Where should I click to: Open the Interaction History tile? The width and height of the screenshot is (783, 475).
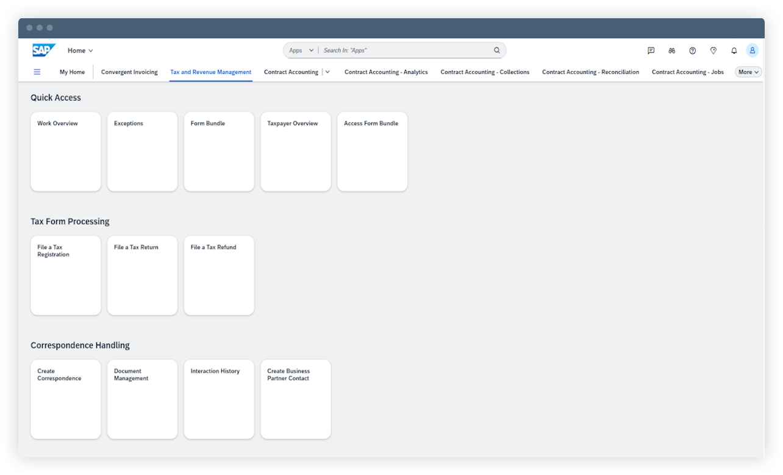[219, 399]
